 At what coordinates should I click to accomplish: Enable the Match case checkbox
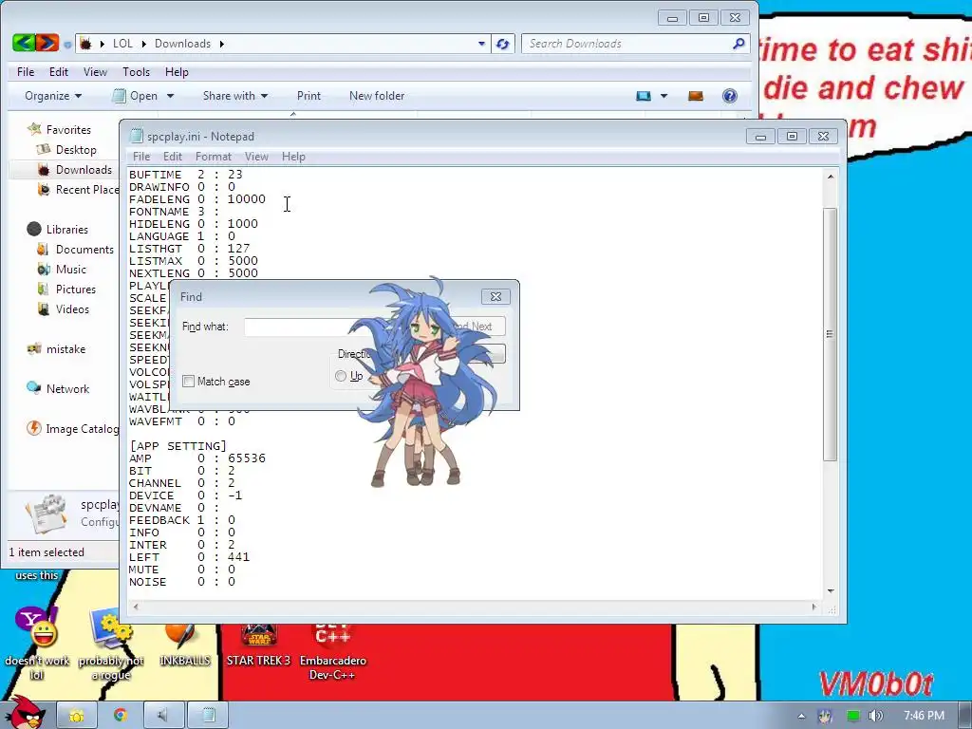[x=189, y=382]
